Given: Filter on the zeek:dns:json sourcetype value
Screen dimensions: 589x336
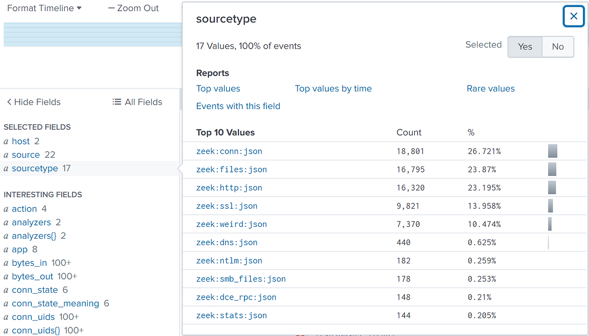Looking at the screenshot, I should [226, 242].
